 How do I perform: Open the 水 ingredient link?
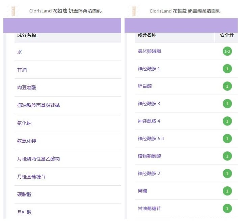point(20,52)
